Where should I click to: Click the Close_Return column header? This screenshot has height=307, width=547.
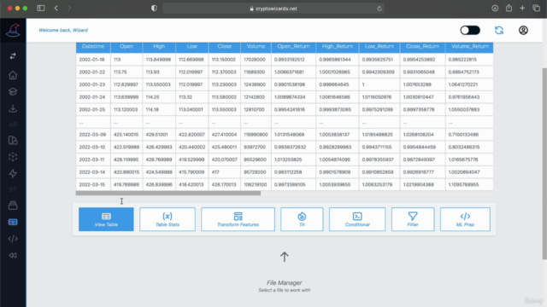tap(422, 47)
